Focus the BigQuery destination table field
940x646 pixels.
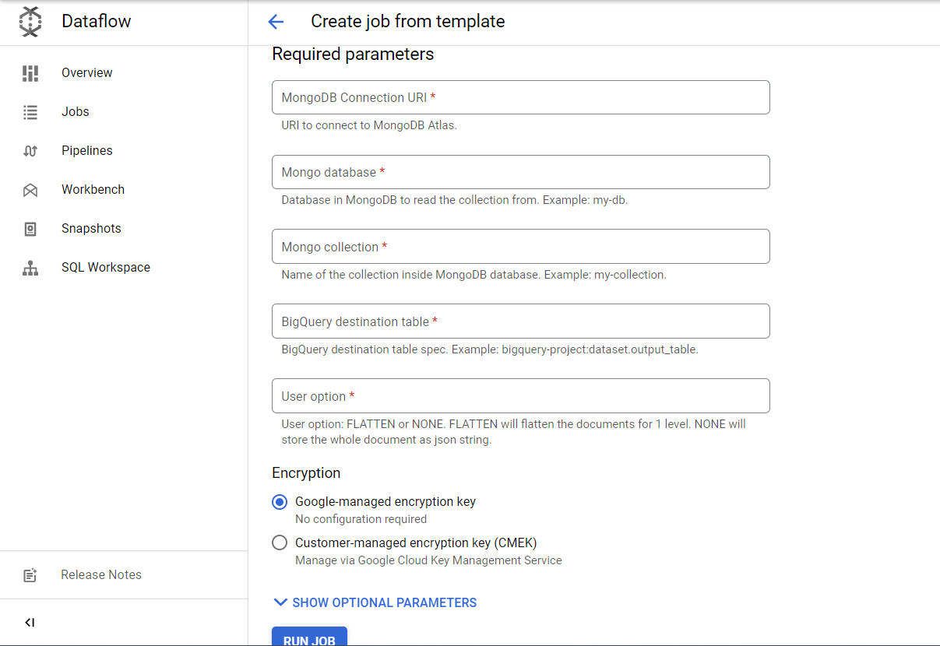point(520,321)
